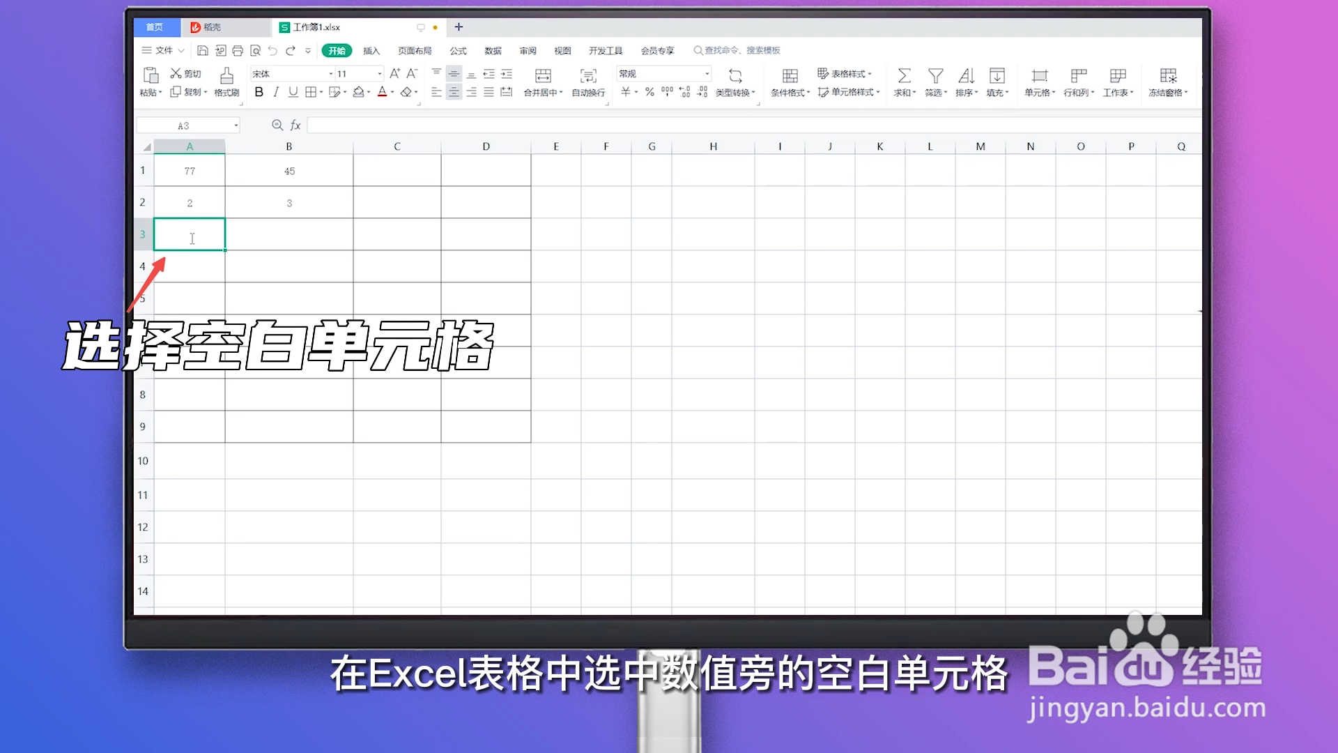
Task: Open the 常规 number format dropdown
Action: click(662, 73)
